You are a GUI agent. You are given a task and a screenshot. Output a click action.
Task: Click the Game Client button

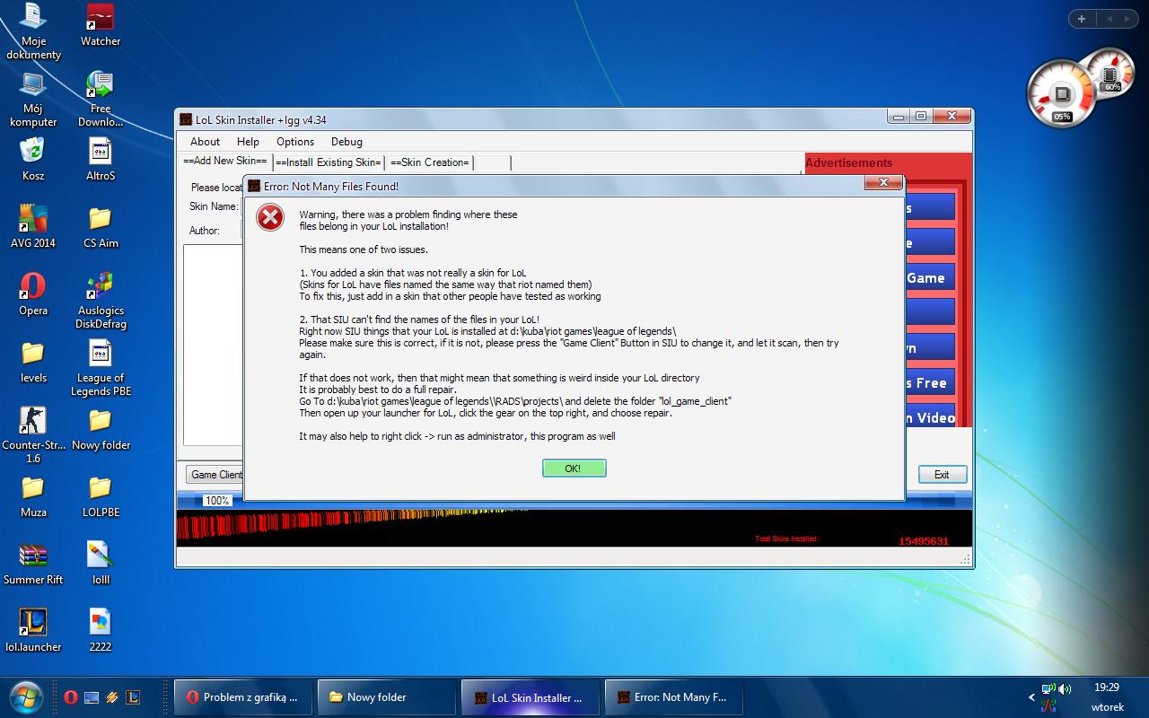coord(216,475)
